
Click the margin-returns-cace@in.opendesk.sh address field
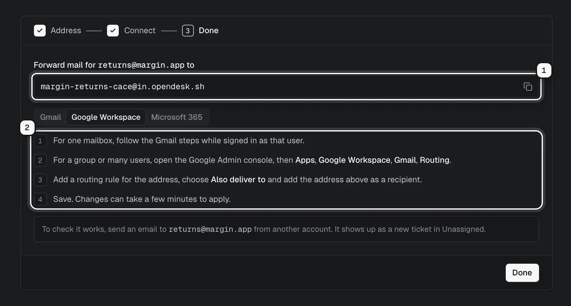[286, 87]
